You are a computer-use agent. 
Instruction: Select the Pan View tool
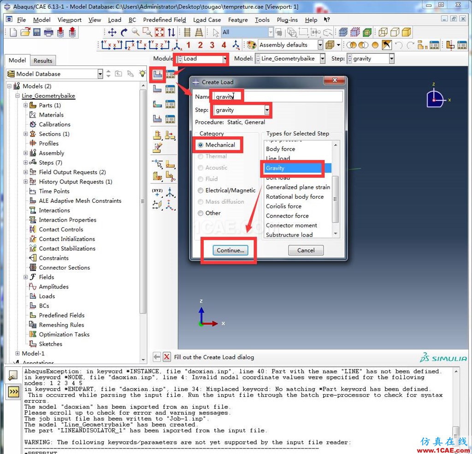[112, 32]
